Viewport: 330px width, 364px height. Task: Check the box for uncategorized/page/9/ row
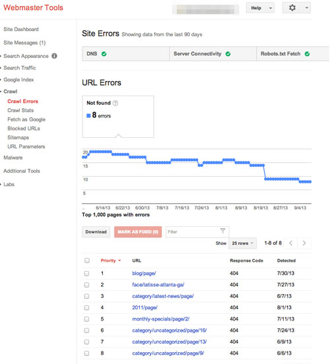tap(86, 353)
